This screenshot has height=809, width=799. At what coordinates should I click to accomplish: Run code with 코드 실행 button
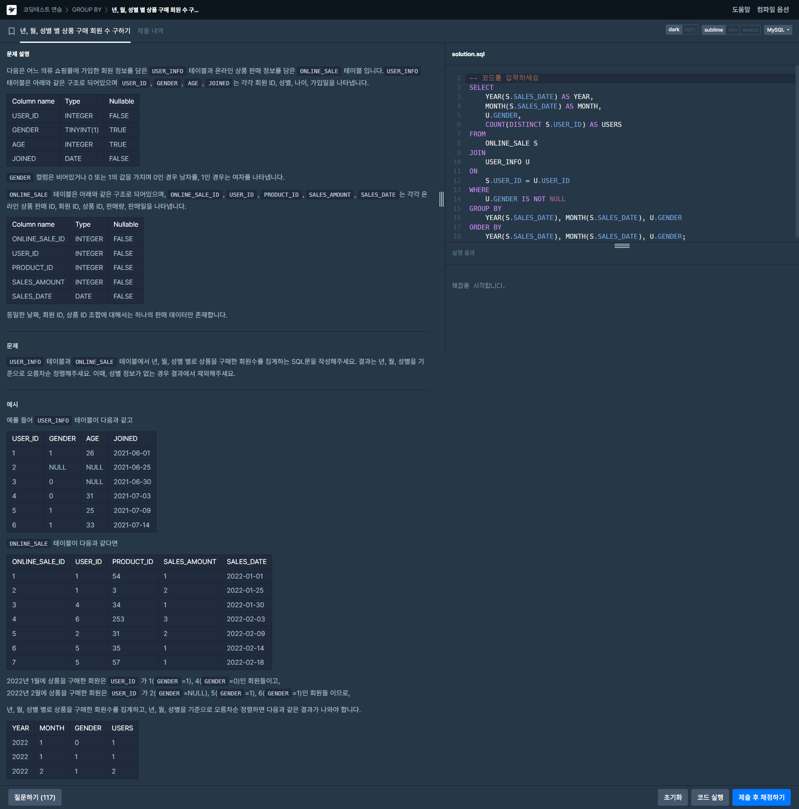click(x=710, y=797)
